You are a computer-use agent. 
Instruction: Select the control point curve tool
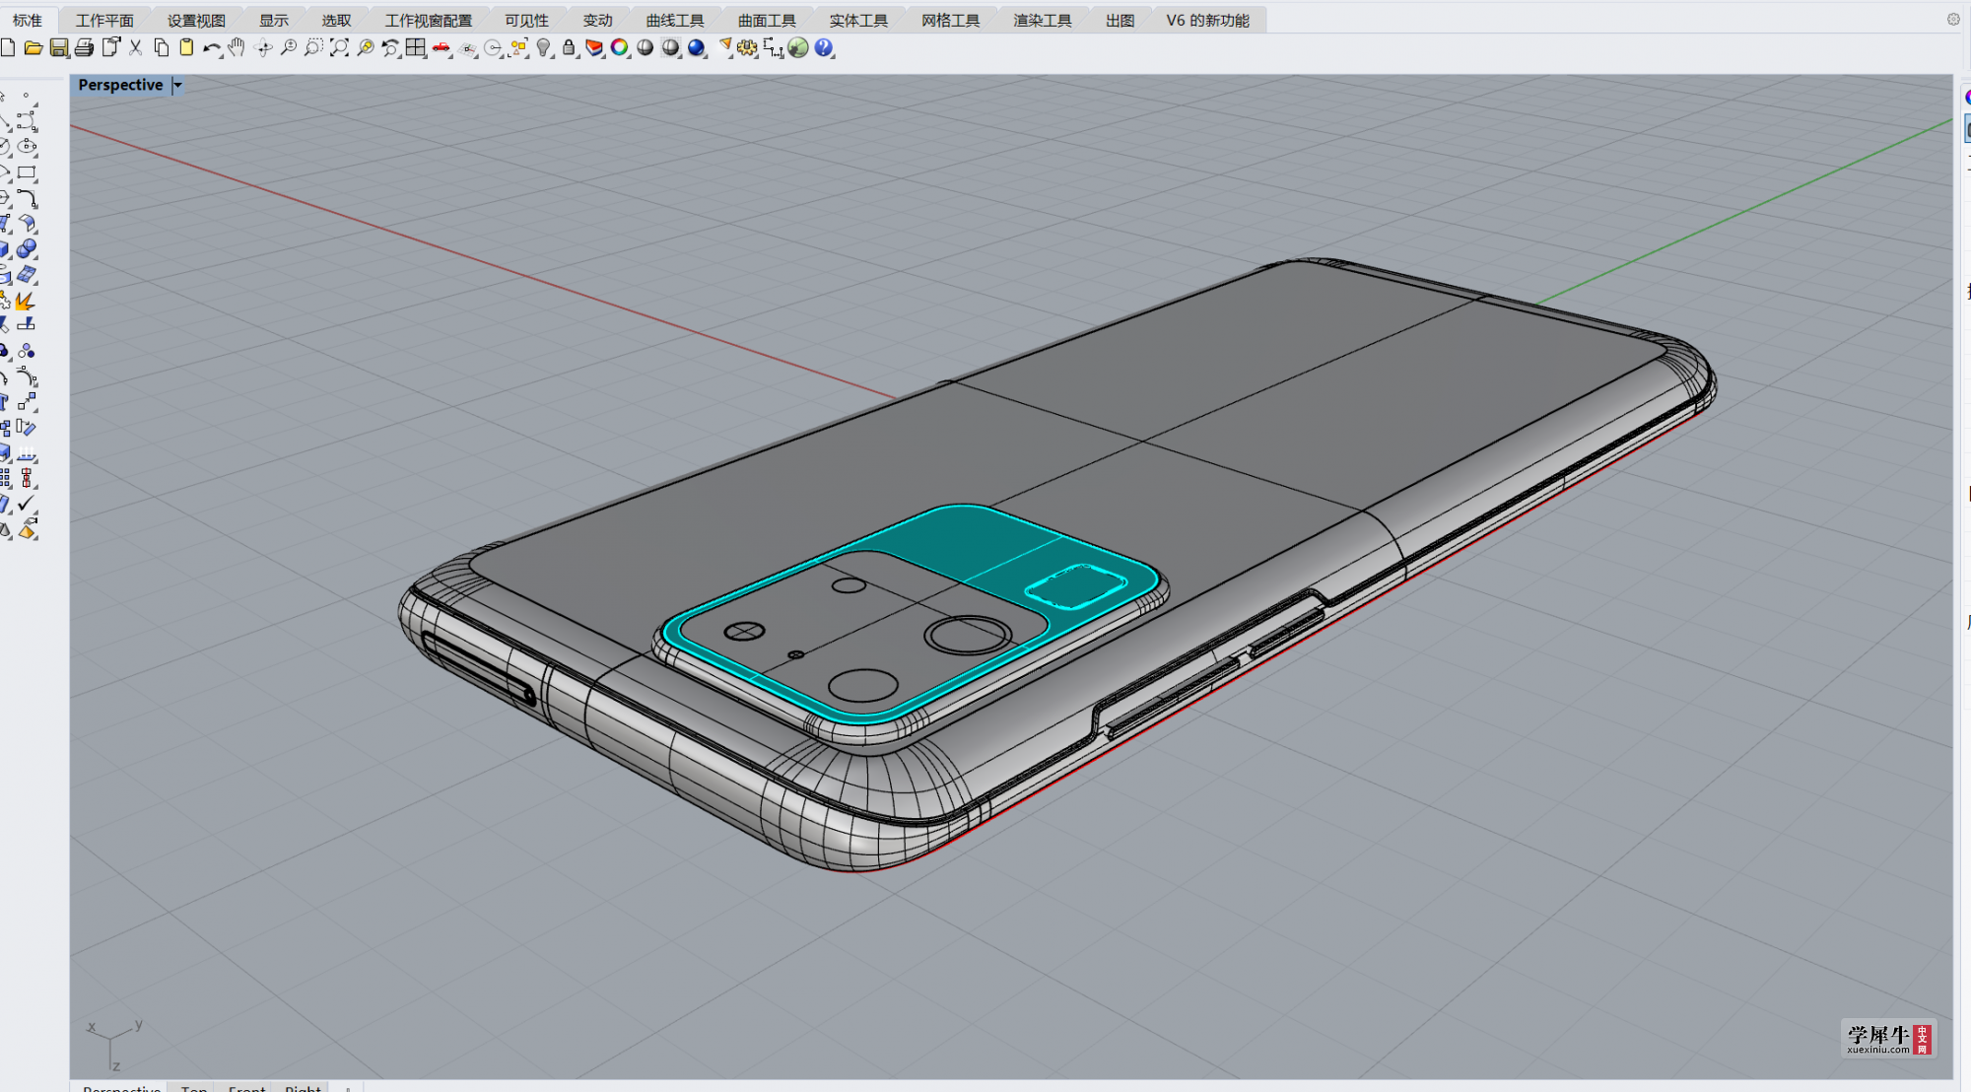[x=27, y=121]
